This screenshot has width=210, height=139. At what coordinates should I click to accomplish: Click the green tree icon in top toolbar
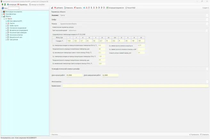3,4
